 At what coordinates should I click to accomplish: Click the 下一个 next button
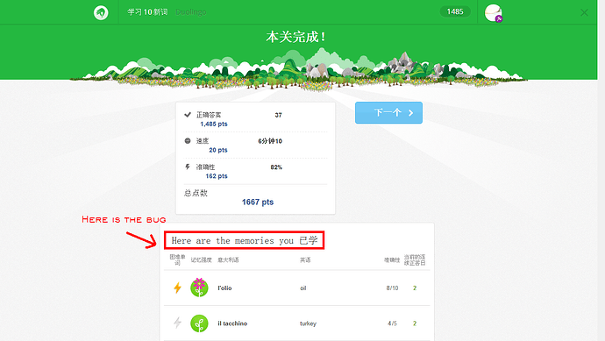pyautogui.click(x=388, y=112)
